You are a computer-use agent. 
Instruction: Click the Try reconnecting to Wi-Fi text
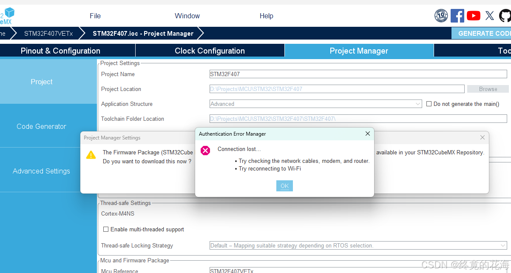click(x=270, y=168)
